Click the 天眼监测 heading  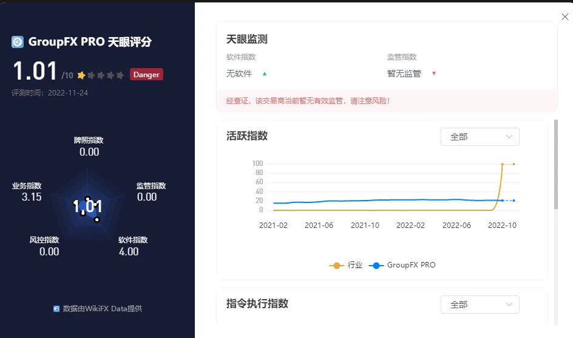pyautogui.click(x=247, y=39)
